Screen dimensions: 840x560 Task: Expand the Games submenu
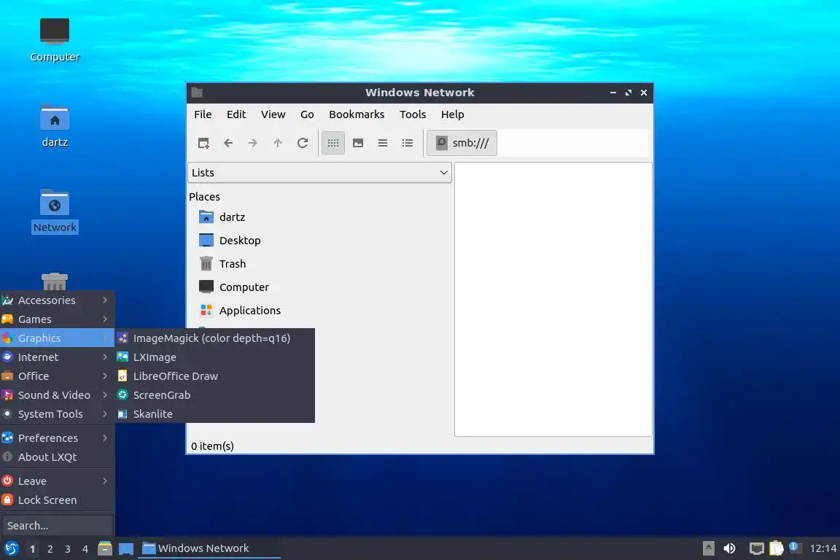point(58,319)
